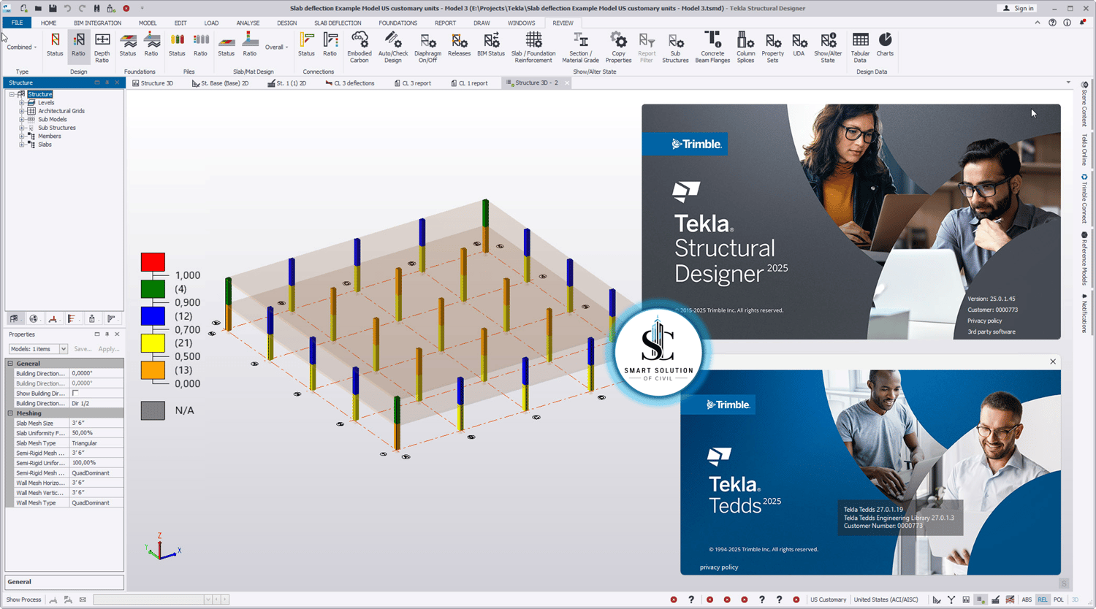Open Connections Ratio review

[330, 45]
